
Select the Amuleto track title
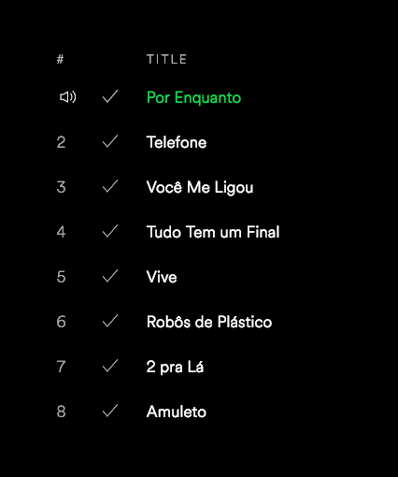[x=177, y=412]
